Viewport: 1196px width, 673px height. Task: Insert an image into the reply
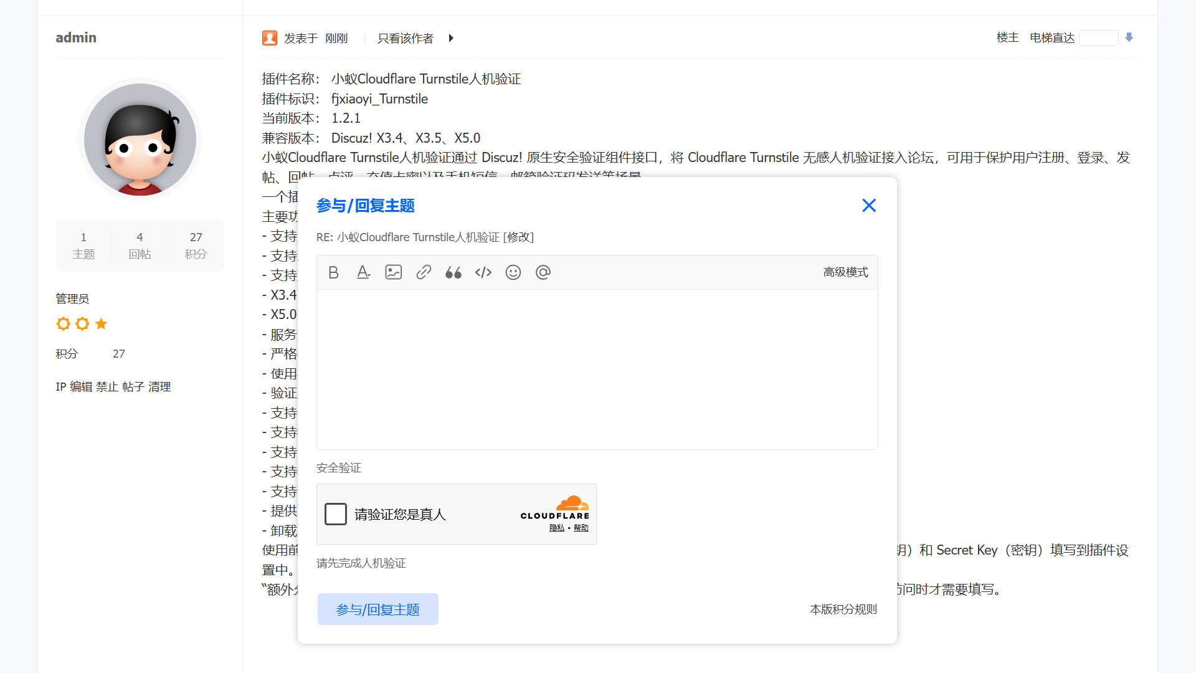tap(393, 272)
